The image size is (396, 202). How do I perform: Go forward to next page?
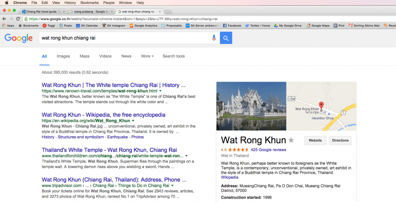tap(11, 18)
